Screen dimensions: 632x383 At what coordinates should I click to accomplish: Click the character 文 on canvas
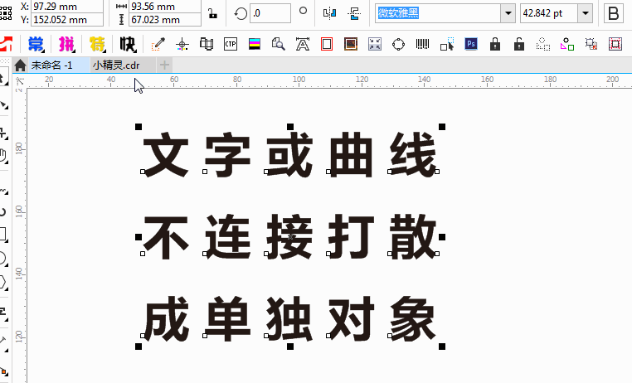(x=166, y=155)
